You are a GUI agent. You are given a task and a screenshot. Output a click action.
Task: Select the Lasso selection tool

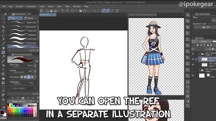tap(3, 35)
